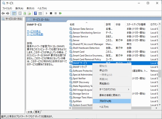Click the blue Help question-mark icon
Image resolution: width=162 pixels, height=119 pixels.
click(x=35, y=13)
